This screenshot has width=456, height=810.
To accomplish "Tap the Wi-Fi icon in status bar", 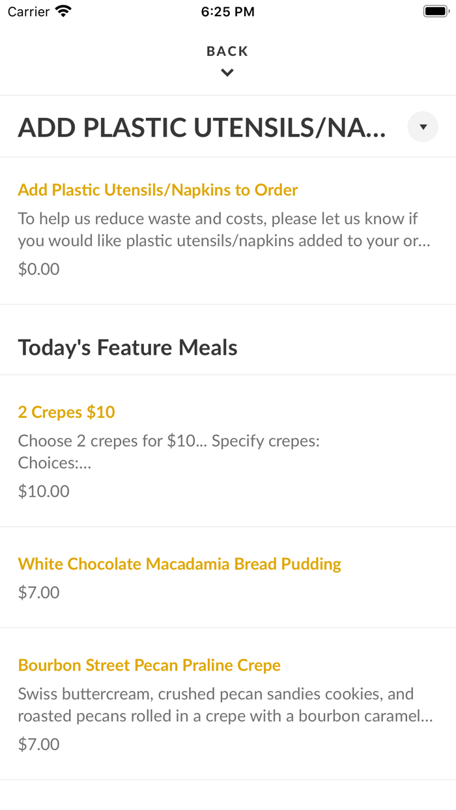I will tap(63, 12).
